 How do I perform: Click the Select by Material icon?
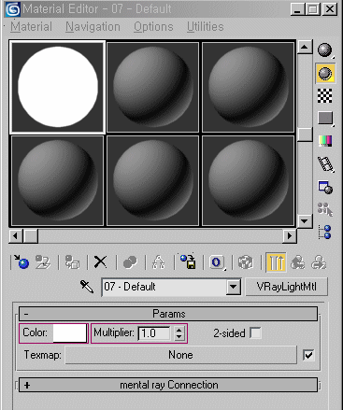pyautogui.click(x=325, y=209)
